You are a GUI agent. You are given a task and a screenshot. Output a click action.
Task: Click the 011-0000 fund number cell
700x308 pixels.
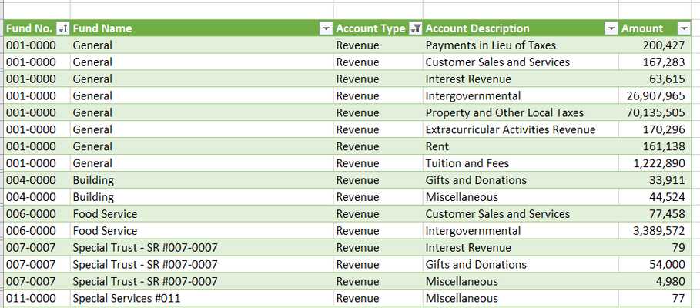click(37, 298)
